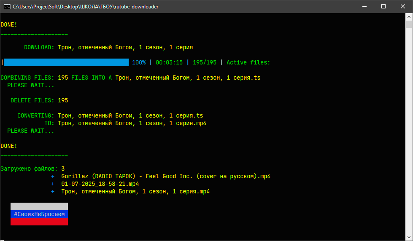Click the red stripe of the flag
The image size is (413, 241).
coord(39,222)
